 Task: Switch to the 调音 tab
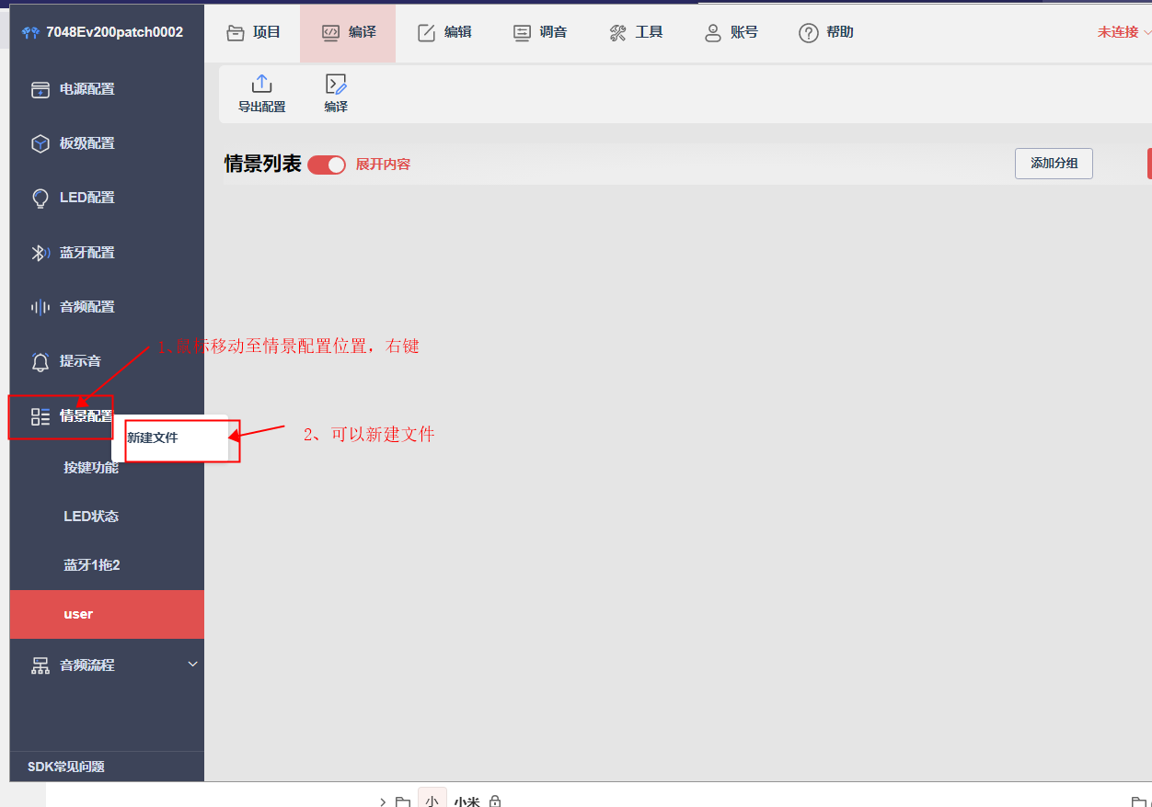[540, 32]
